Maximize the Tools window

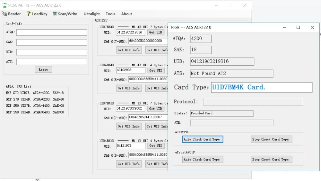coord(298,27)
